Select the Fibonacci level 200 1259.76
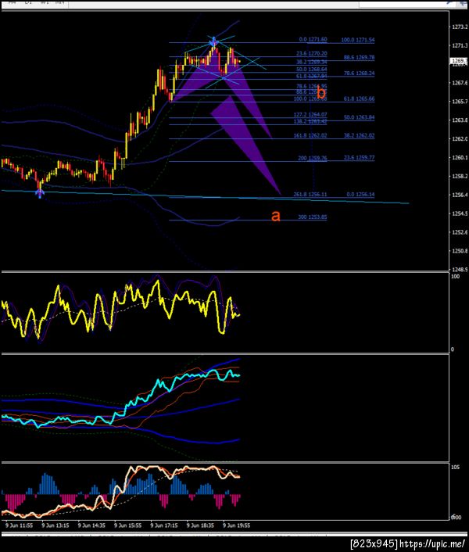 tap(313, 158)
